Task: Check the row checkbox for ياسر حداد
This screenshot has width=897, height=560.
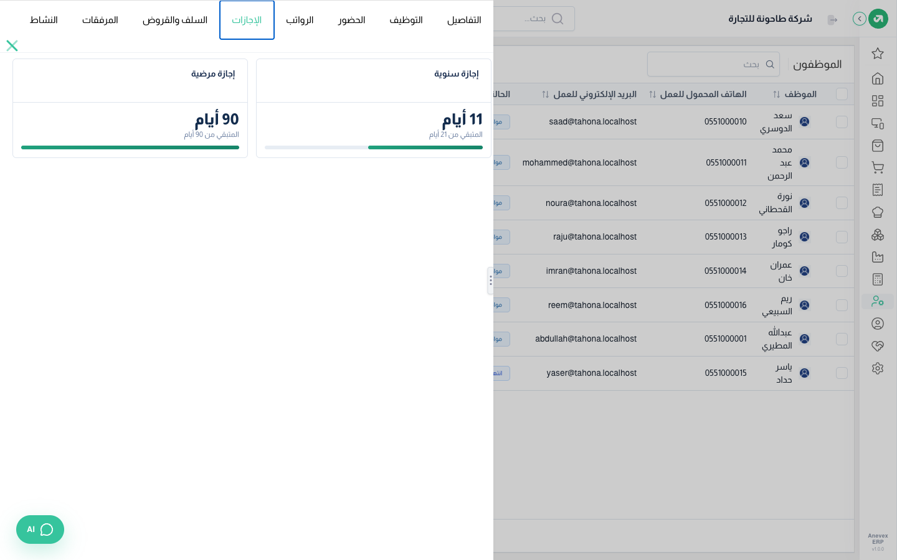Action: pos(842,373)
